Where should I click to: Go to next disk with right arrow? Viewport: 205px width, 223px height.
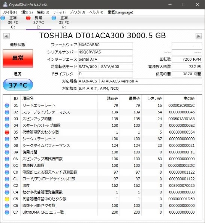coord(199,36)
